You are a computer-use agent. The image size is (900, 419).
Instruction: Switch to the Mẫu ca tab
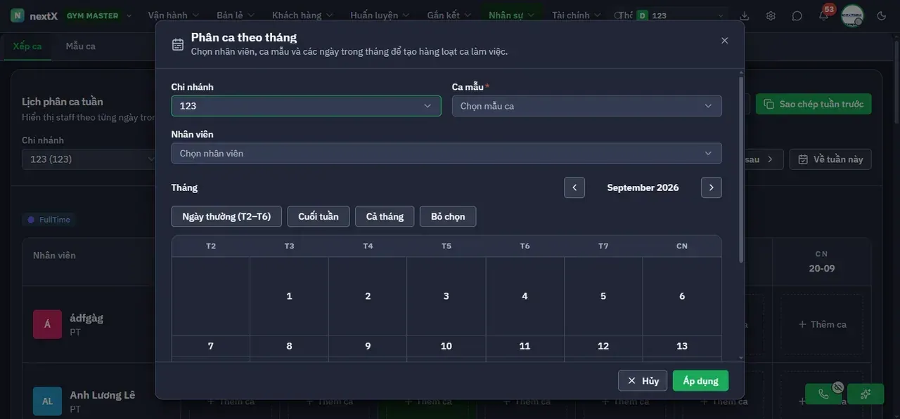pos(81,46)
